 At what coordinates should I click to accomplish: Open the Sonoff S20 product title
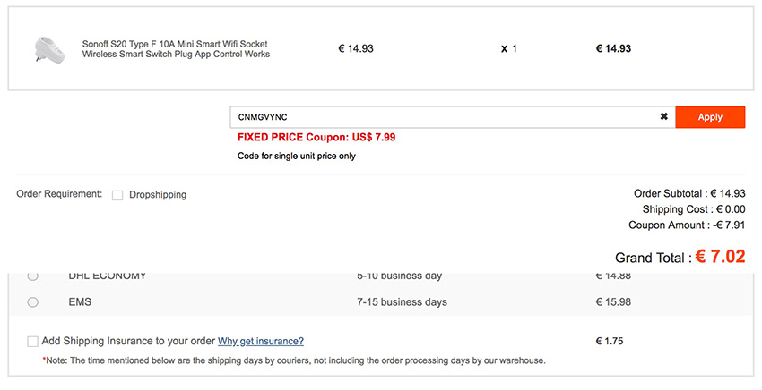[x=176, y=49]
